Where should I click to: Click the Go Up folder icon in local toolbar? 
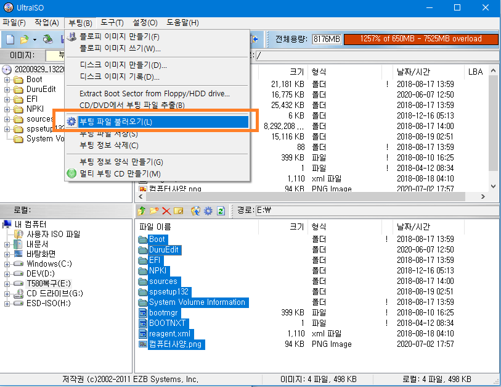coord(142,210)
